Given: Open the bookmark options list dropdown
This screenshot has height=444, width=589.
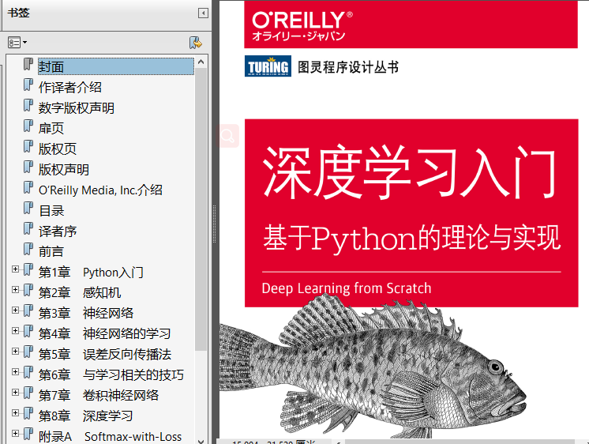Looking at the screenshot, I should point(17,43).
